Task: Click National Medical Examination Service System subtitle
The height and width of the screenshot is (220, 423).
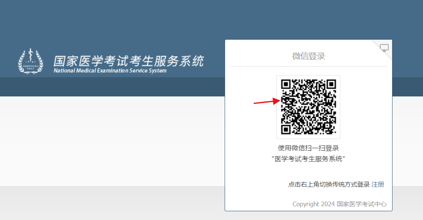Action: (110, 71)
